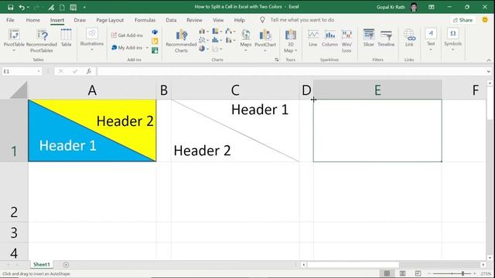Switch to the Home tab
The image size is (495, 278).
(x=32, y=20)
